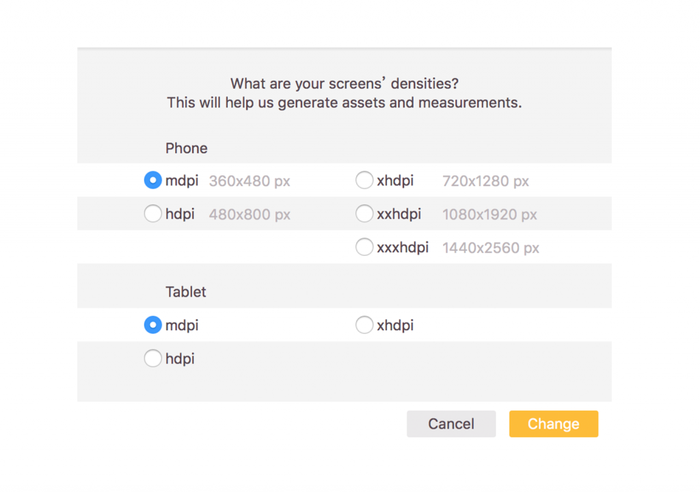The width and height of the screenshot is (700, 493).
Task: Confirm with the yellow Change button
Action: pos(554,424)
